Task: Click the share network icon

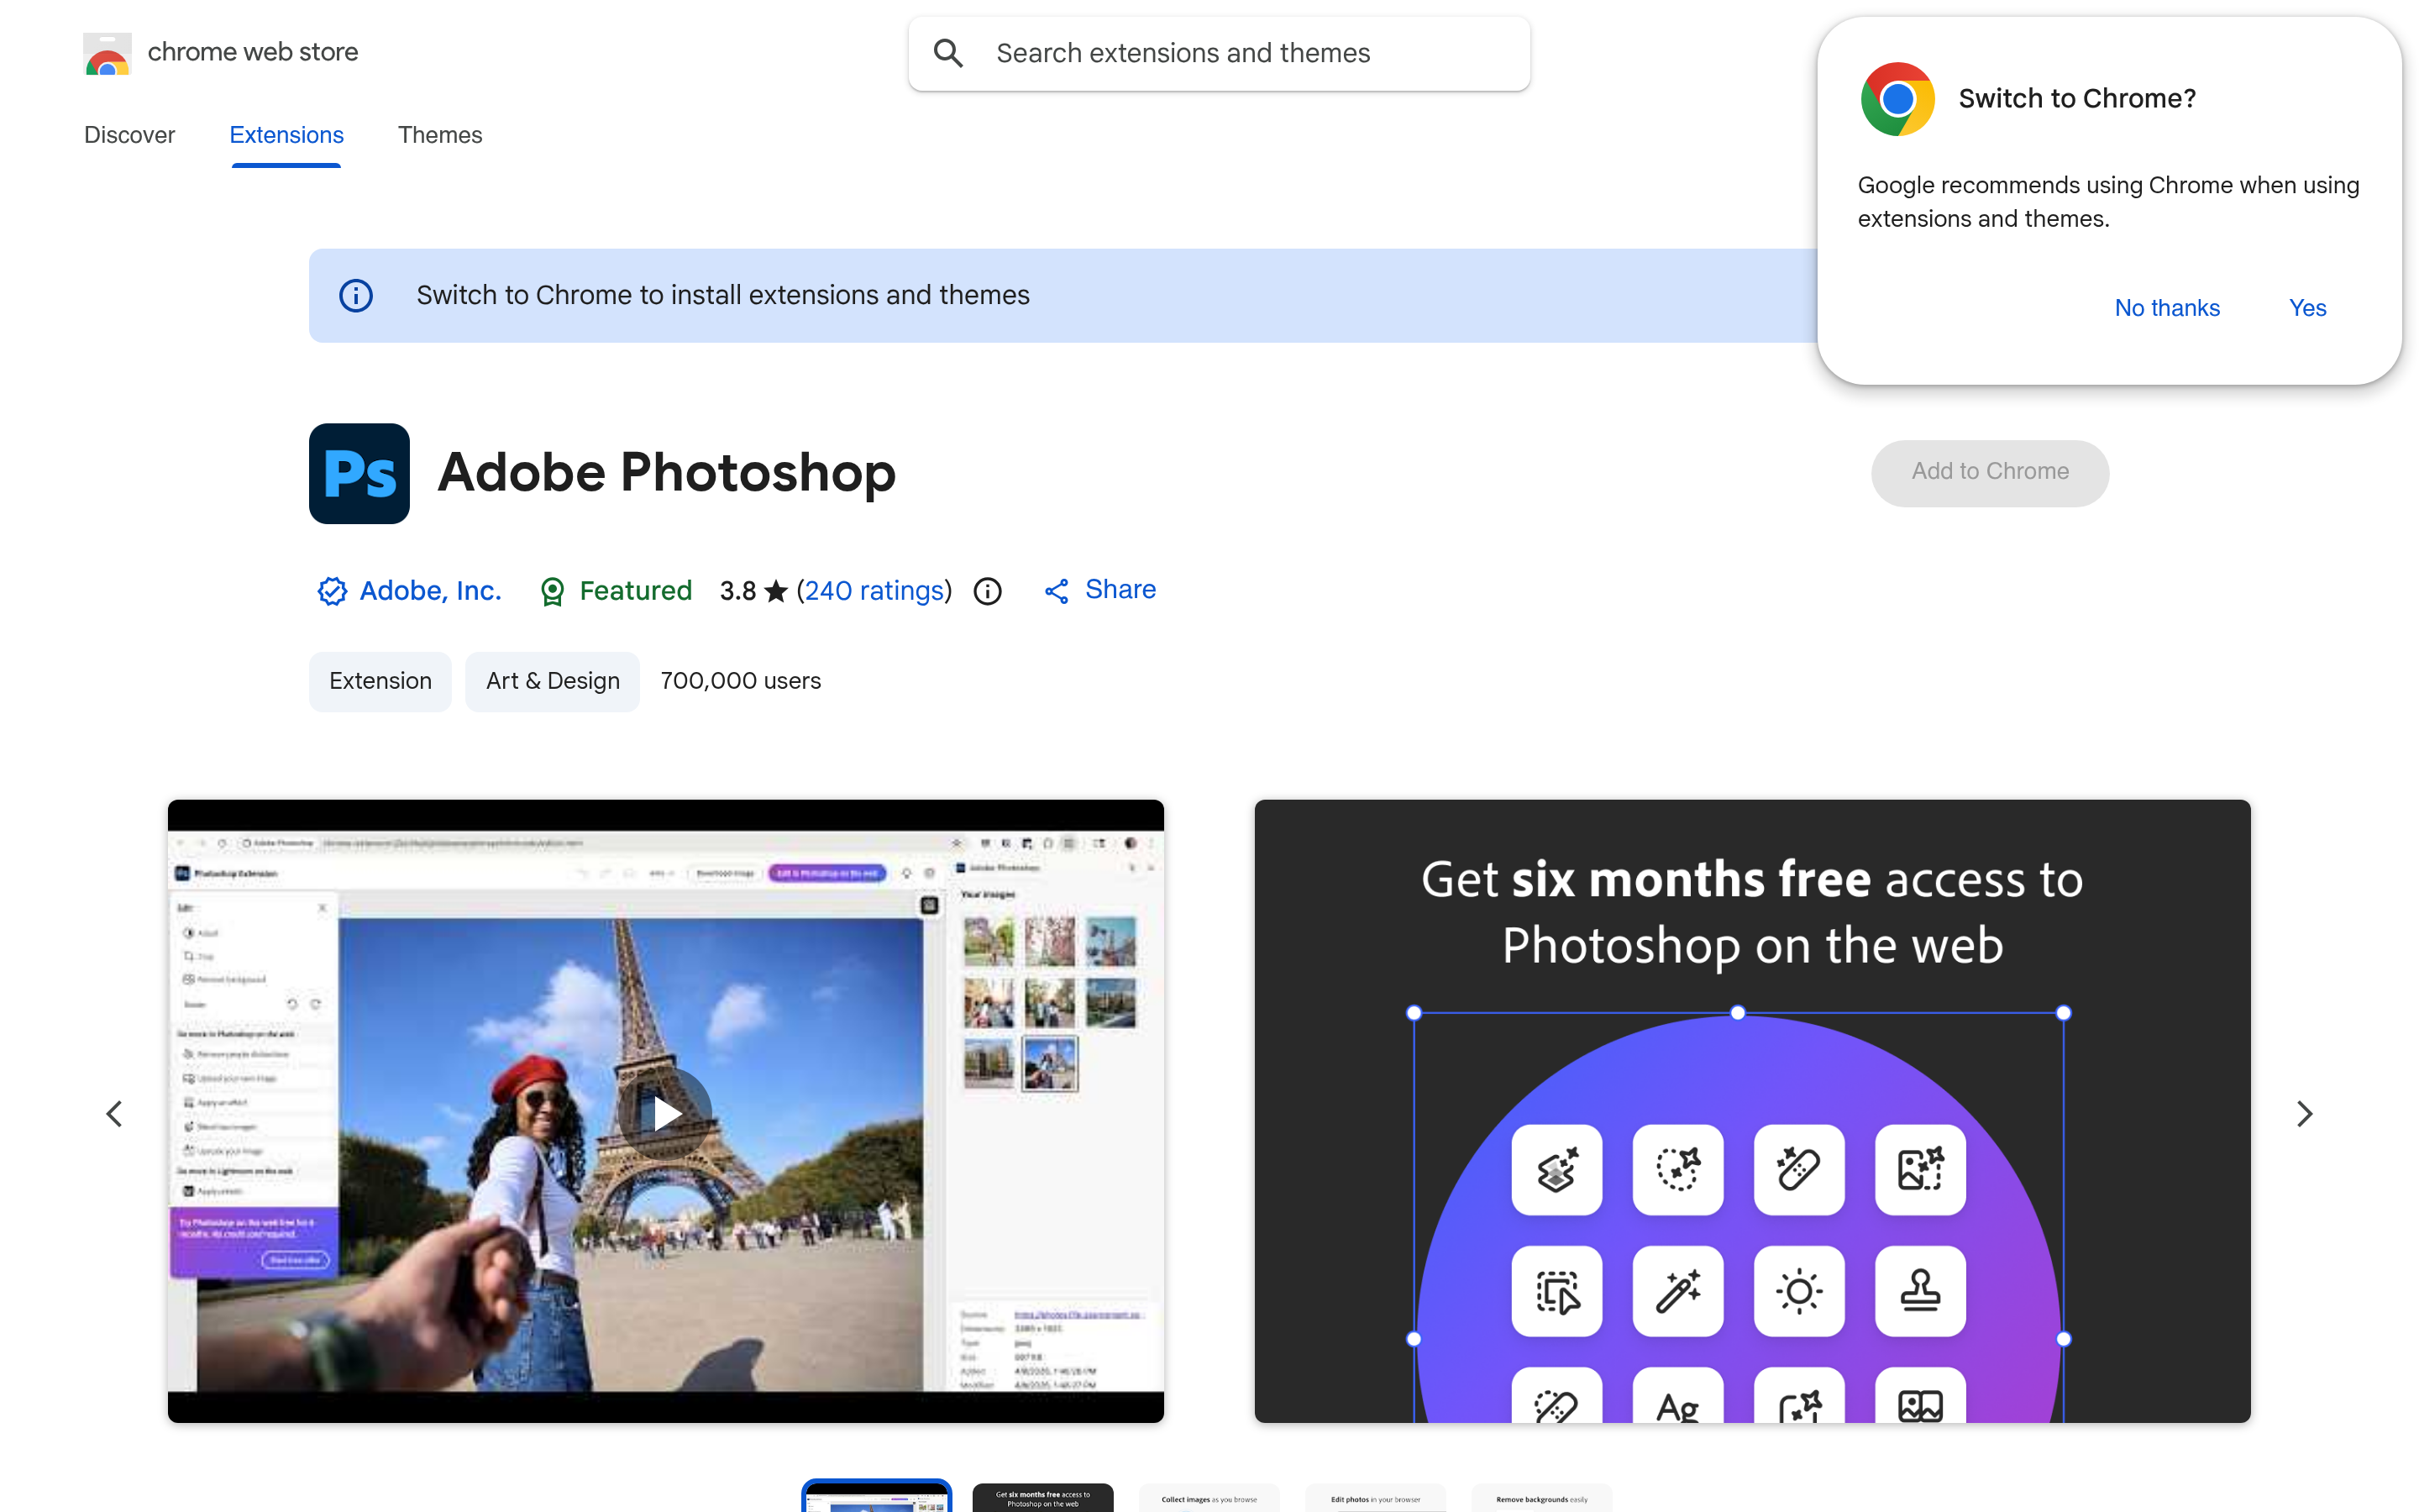Action: click(1057, 591)
